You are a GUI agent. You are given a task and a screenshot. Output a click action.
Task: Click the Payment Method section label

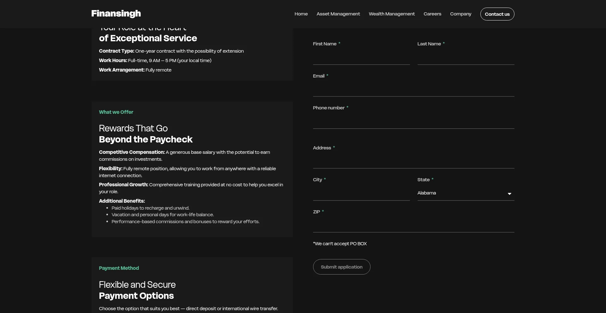click(x=119, y=268)
